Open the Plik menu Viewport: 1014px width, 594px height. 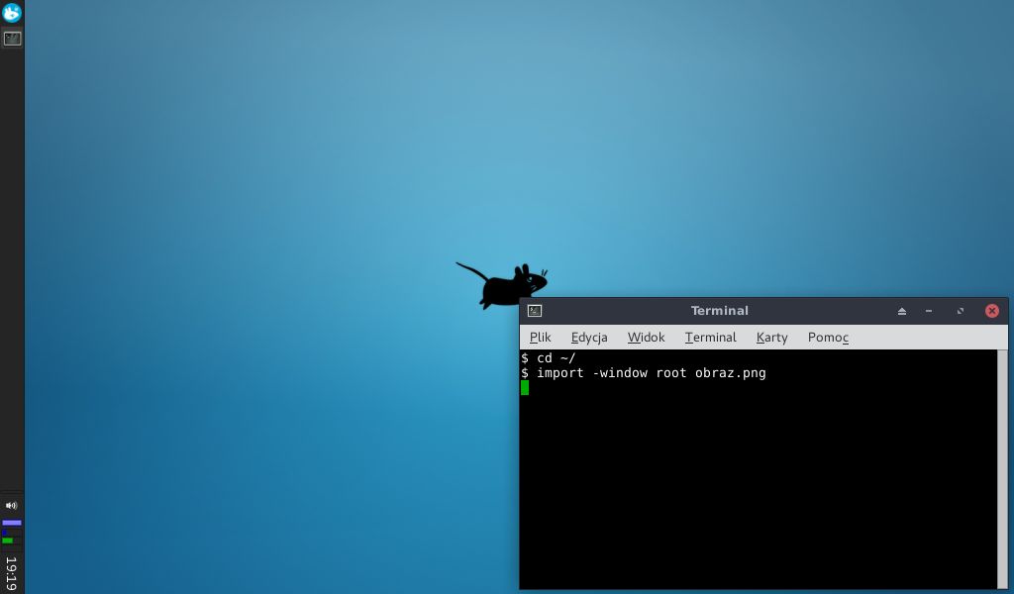coord(540,338)
